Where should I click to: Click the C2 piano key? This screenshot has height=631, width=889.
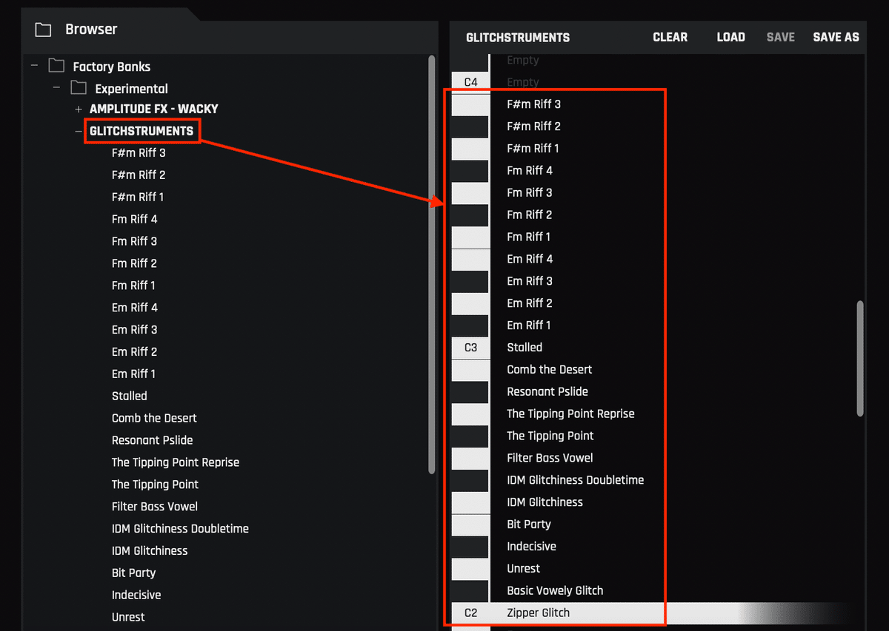pyautogui.click(x=470, y=613)
